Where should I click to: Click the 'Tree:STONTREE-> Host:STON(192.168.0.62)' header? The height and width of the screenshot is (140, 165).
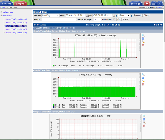(55, 28)
